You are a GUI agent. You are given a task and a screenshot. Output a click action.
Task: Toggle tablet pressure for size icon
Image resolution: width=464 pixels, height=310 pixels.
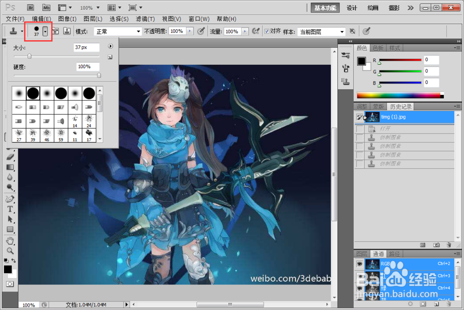click(367, 31)
